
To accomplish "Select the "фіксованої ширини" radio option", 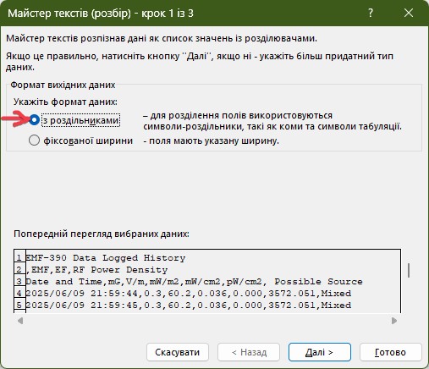I will 34,140.
